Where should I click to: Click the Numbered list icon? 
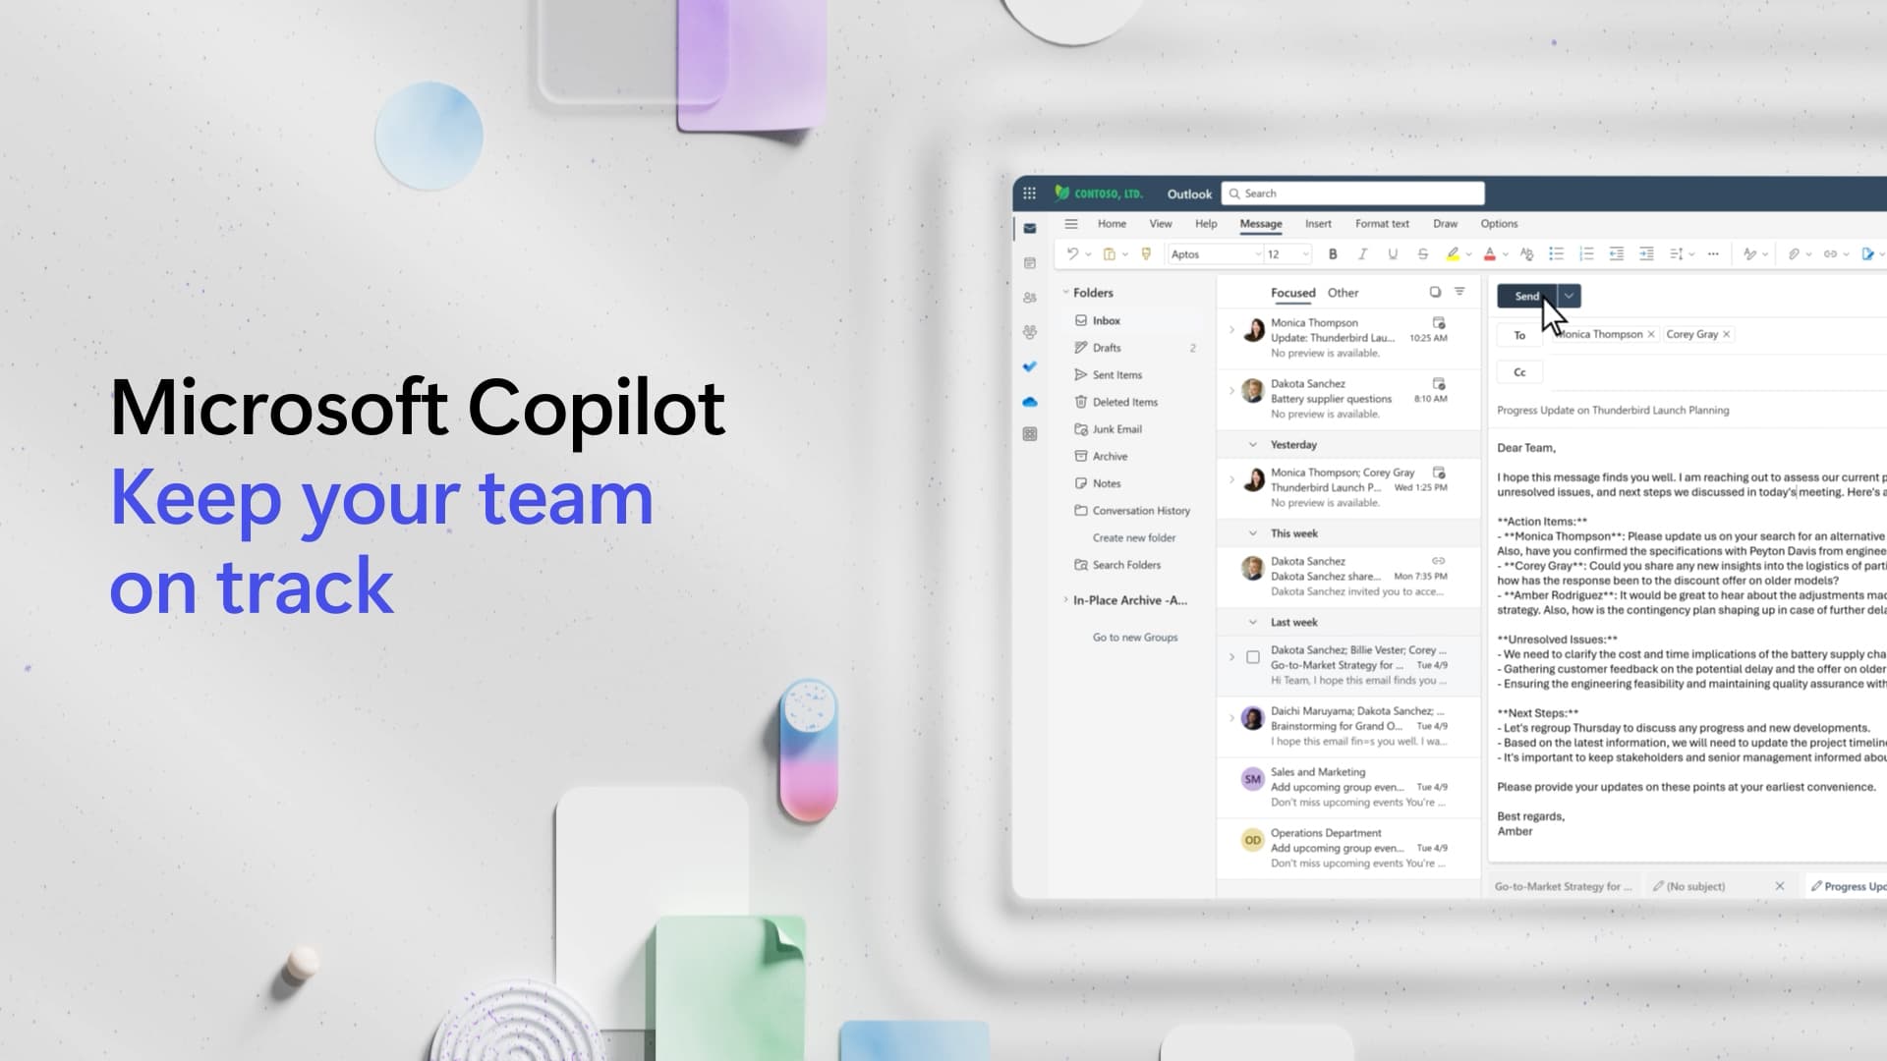1586,253
